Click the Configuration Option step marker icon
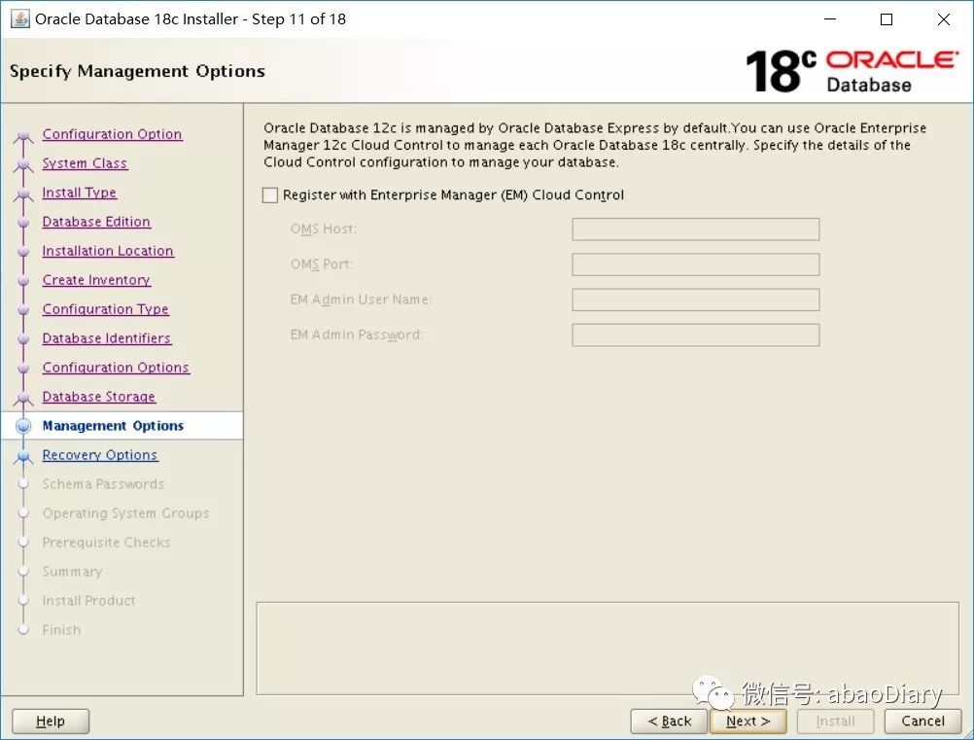The image size is (974, 740). pos(23,135)
